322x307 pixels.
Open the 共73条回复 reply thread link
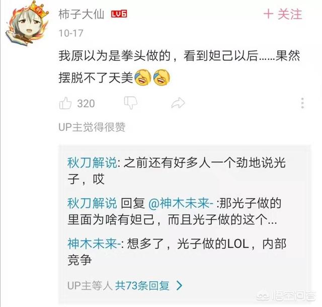point(142,285)
